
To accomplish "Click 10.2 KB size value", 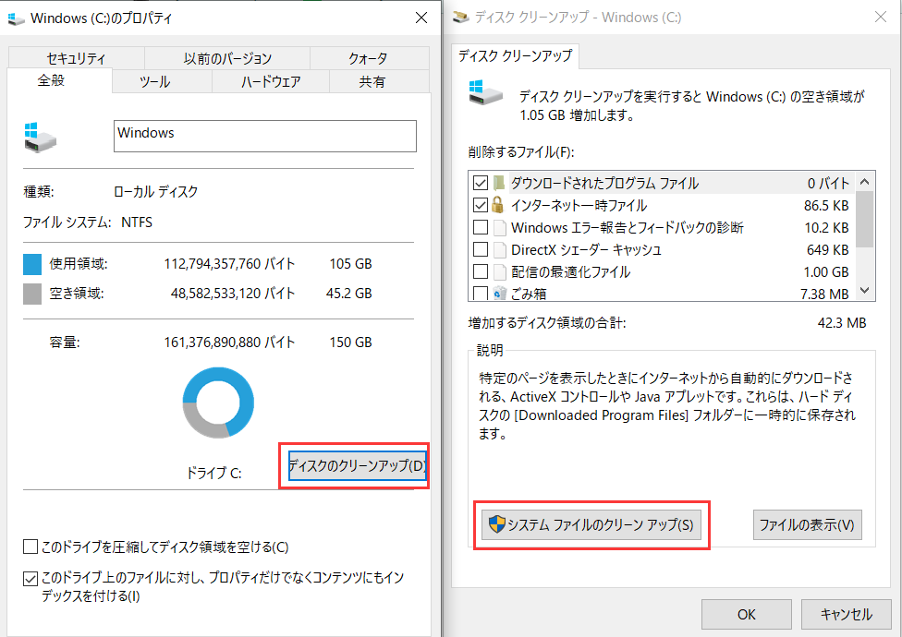I will [826, 228].
